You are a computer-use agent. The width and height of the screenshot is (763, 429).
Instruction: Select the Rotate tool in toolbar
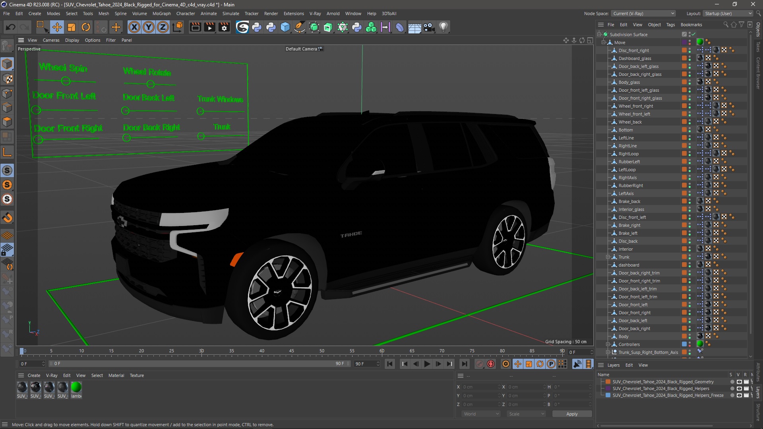86,27
